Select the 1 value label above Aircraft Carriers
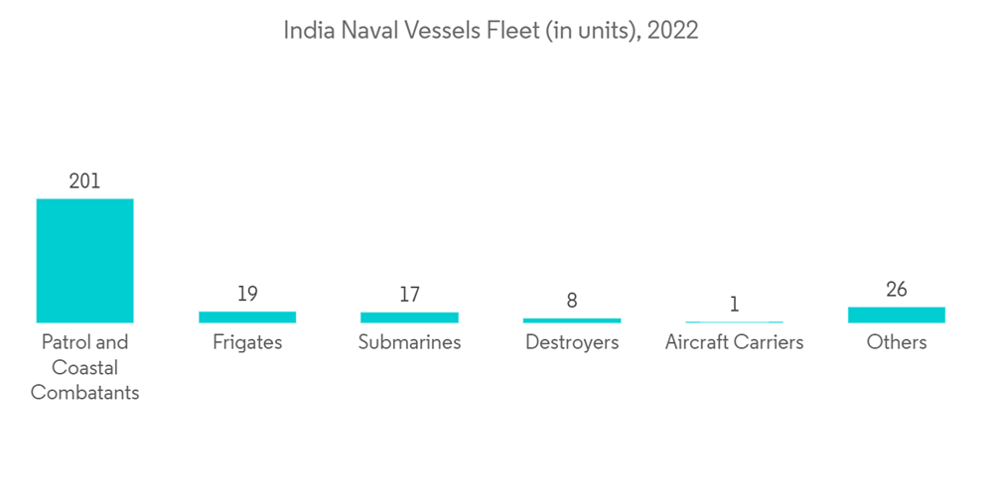Viewport: 993px width, 500px height. click(x=734, y=305)
